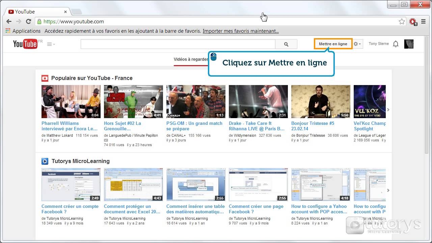Click Hors Sujet #02 La Grenouille title
The image size is (432, 243).
tap(123, 126)
